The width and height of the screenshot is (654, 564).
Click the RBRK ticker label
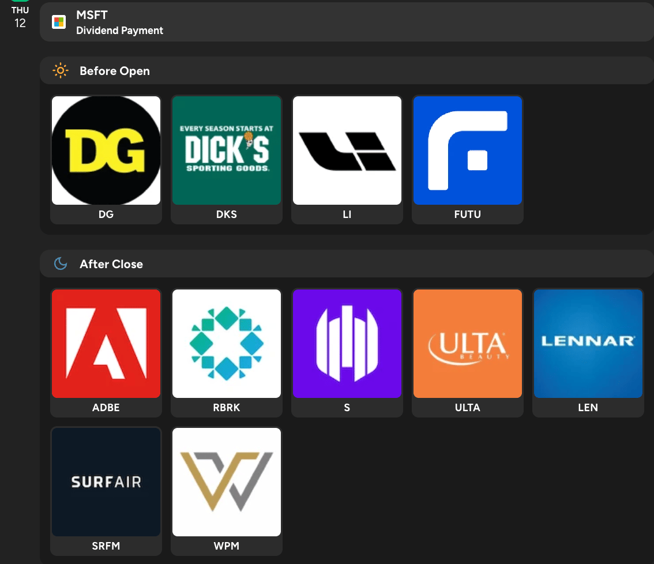point(227,408)
